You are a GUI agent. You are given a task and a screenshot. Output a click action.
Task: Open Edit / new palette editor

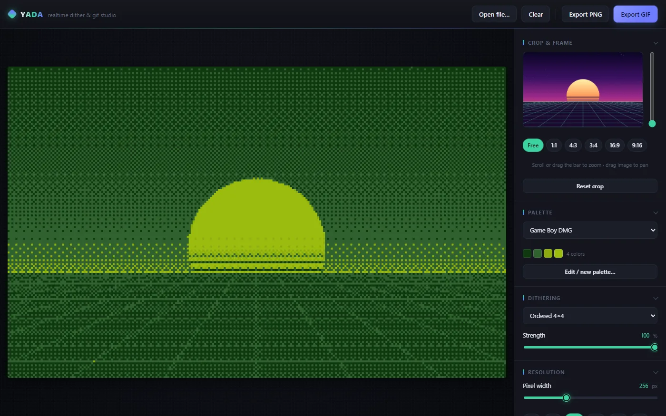tap(590, 271)
